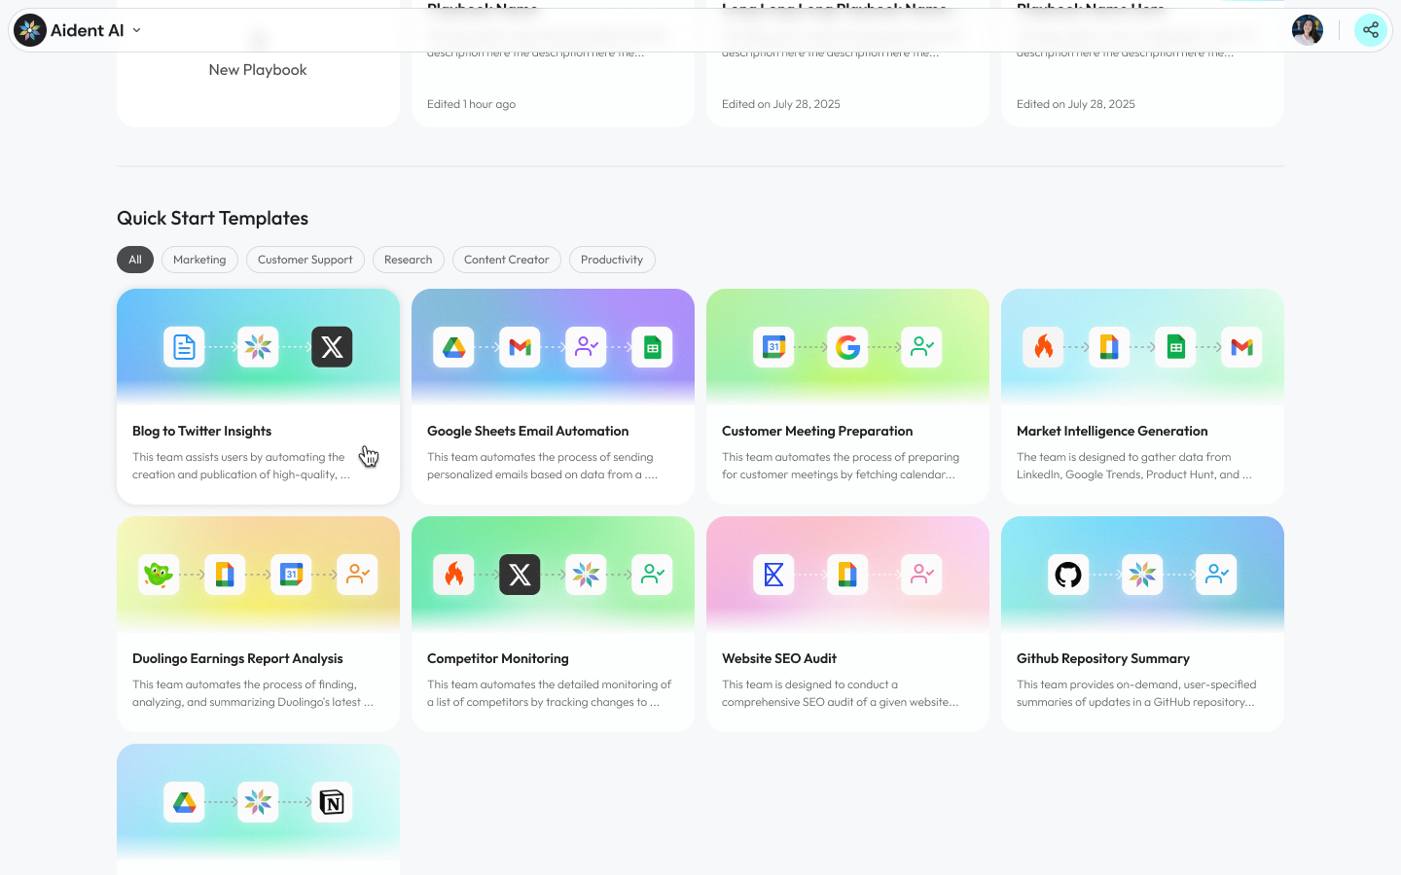Switch to Content Creator filter

coord(506,260)
